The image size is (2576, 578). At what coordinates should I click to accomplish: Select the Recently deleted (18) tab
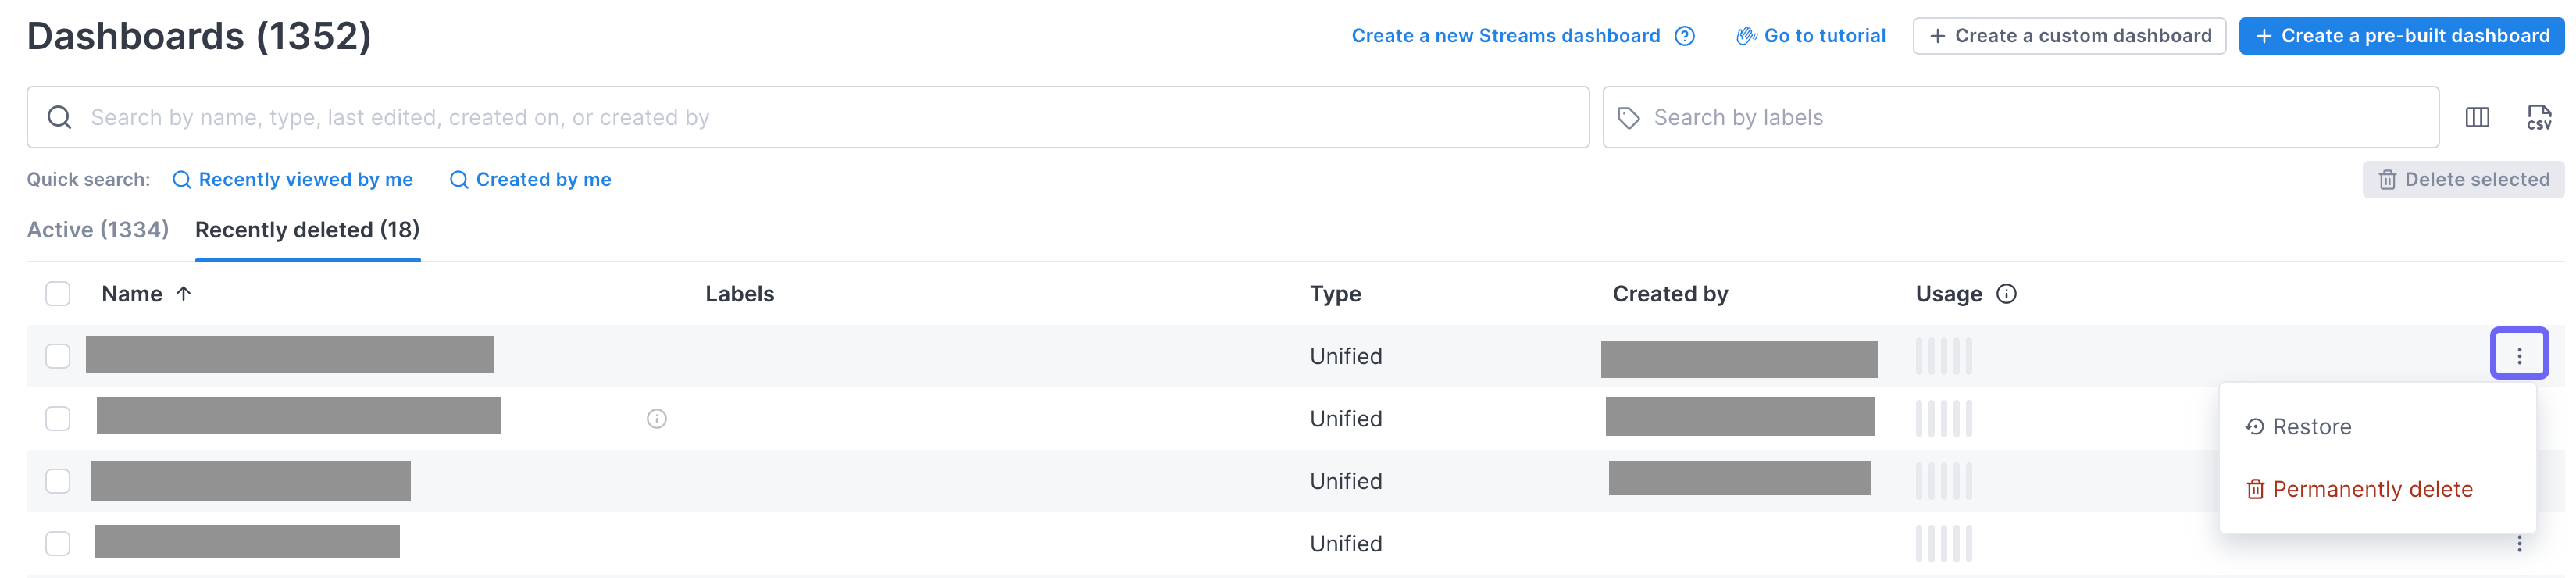coord(307,230)
